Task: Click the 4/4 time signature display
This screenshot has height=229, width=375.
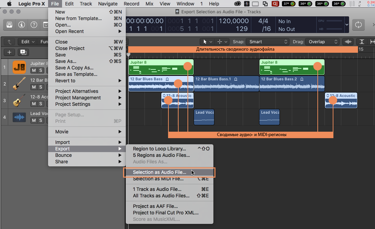Action: coord(263,21)
